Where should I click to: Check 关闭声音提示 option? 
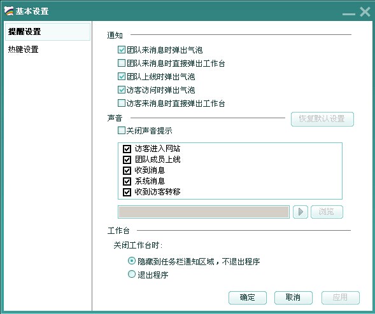coord(122,130)
